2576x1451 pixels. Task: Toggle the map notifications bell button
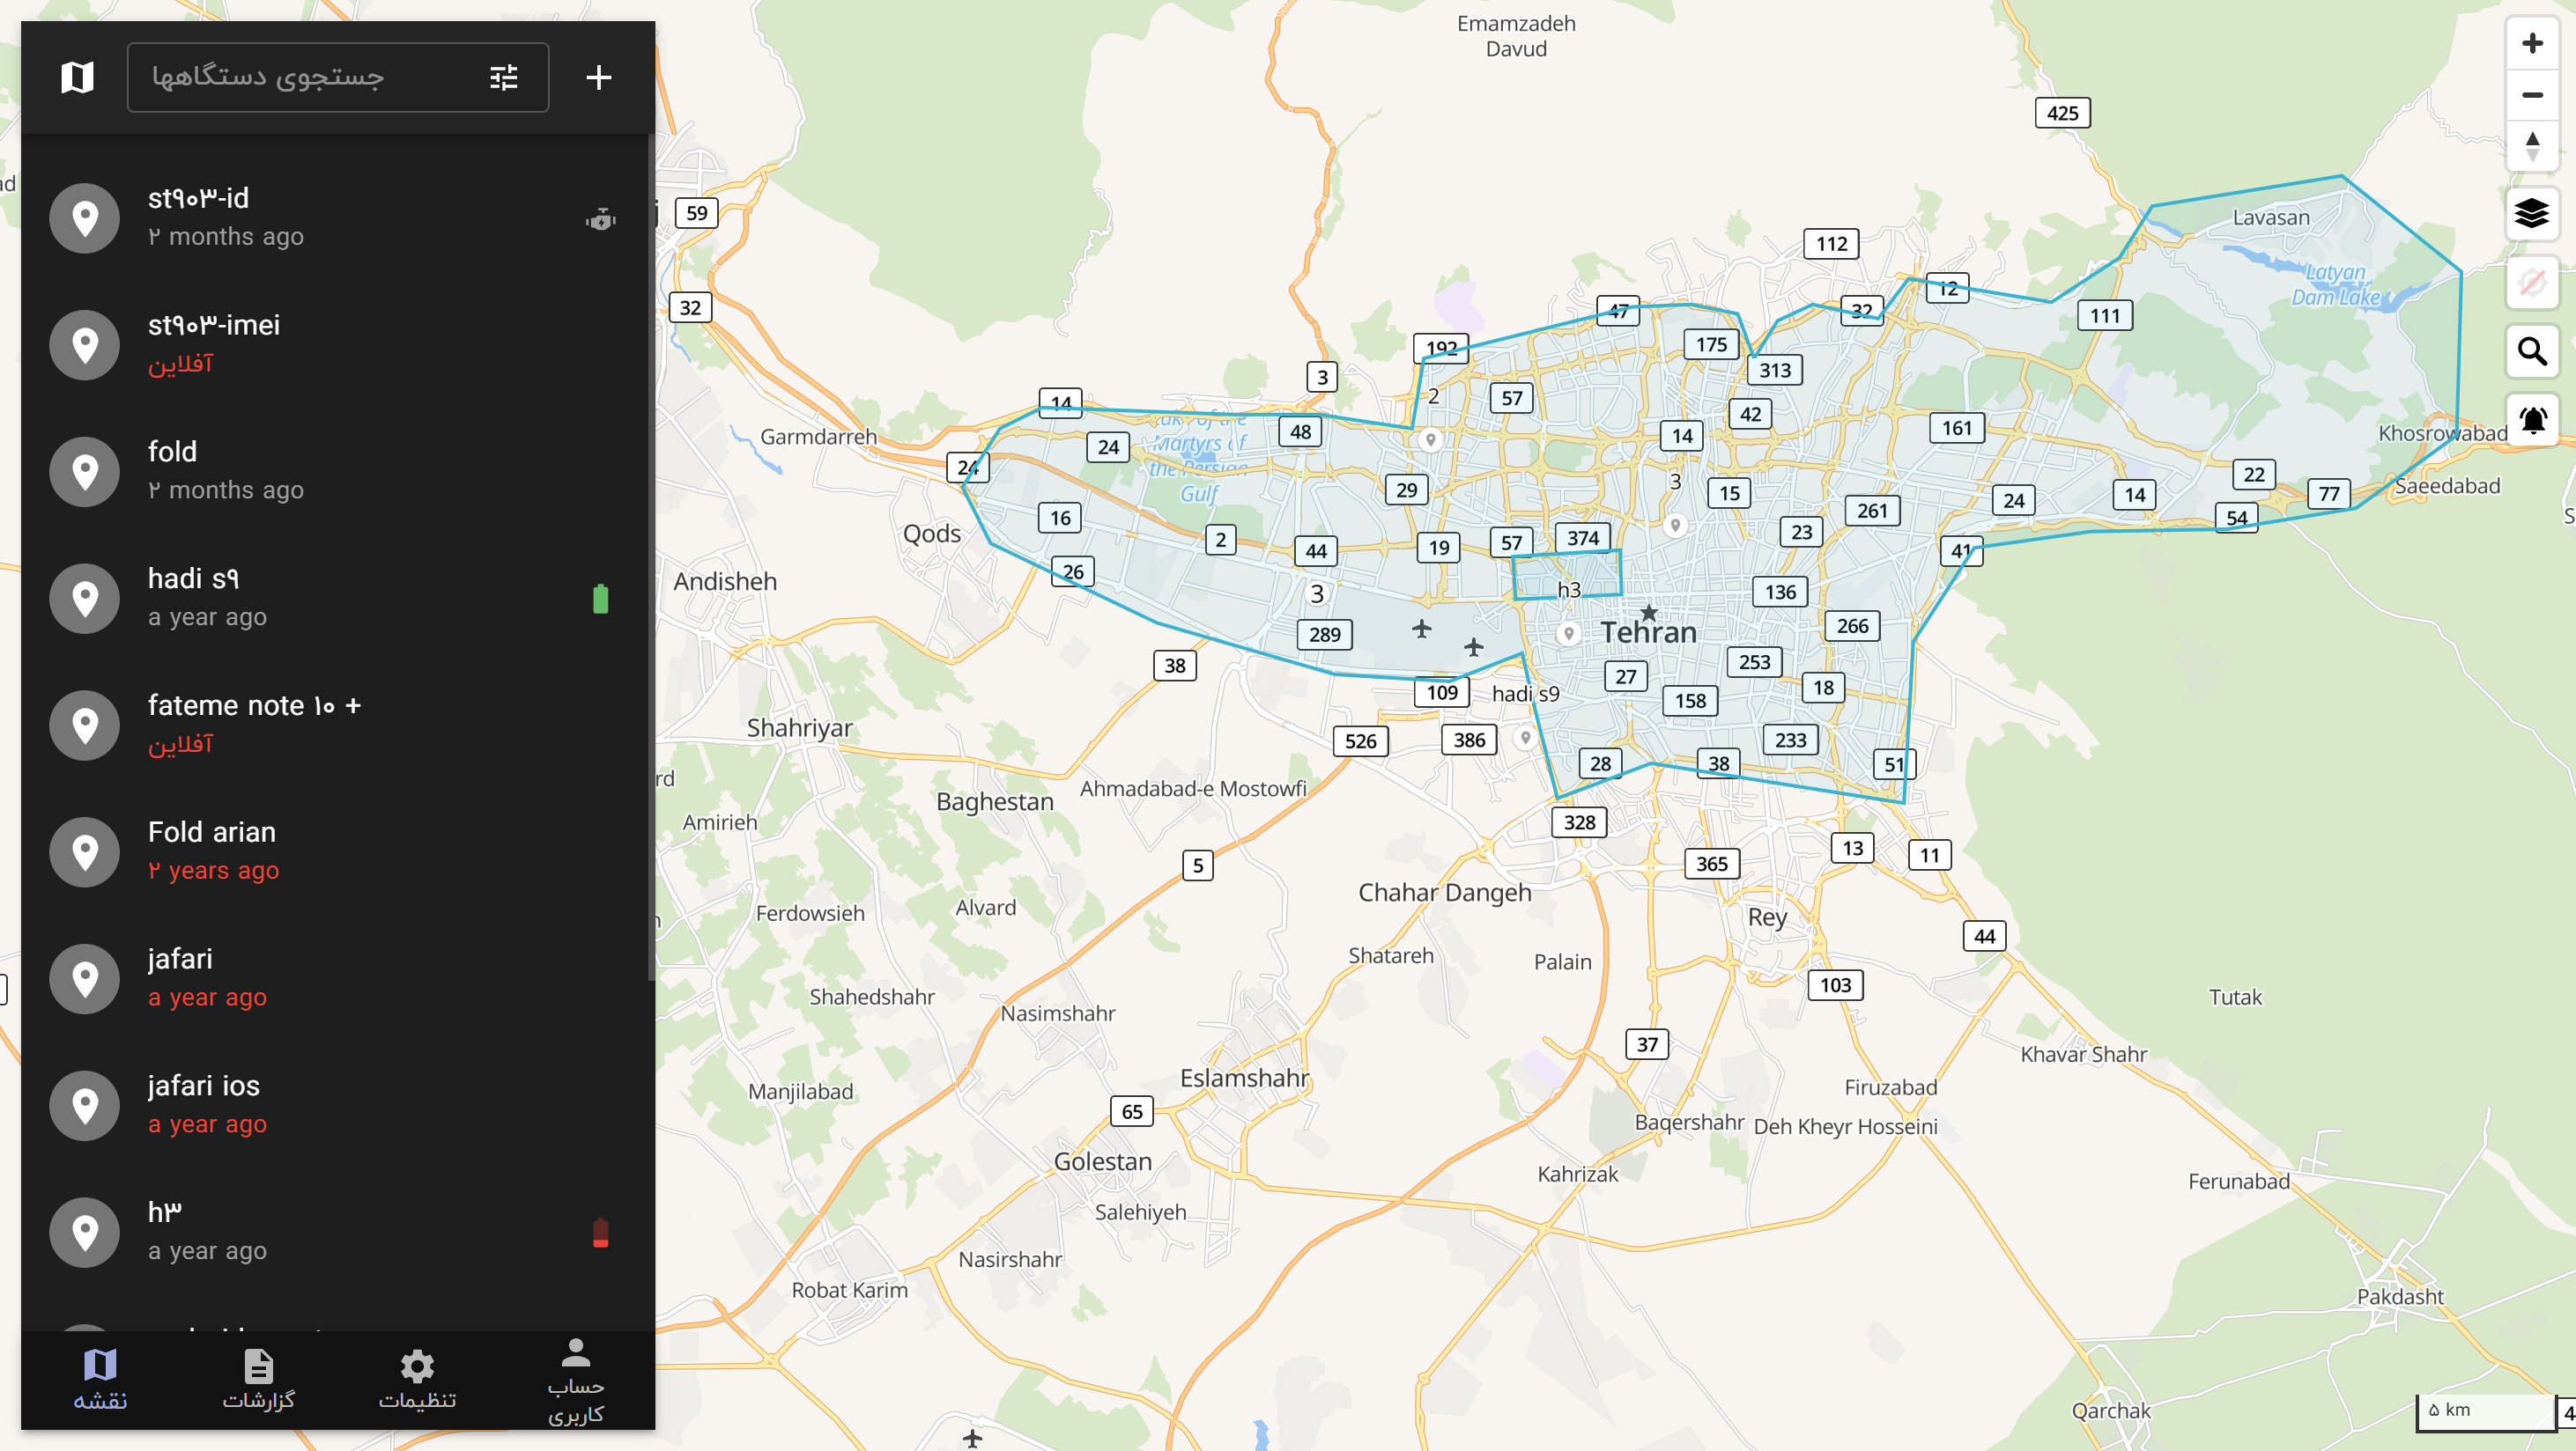tap(2532, 421)
